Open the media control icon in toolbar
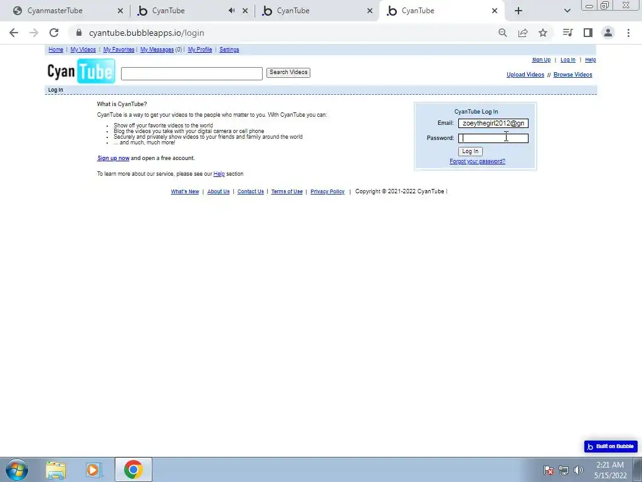642x482 pixels. [x=567, y=33]
